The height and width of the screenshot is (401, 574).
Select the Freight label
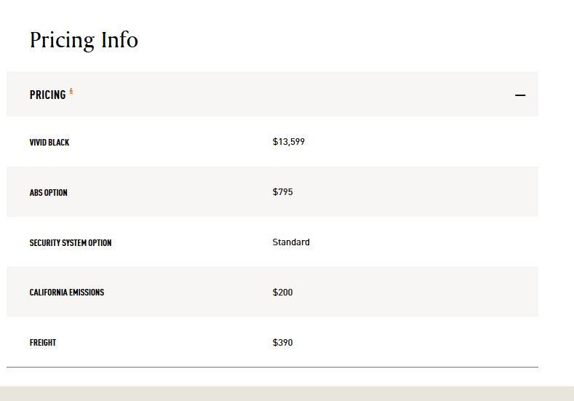(43, 343)
